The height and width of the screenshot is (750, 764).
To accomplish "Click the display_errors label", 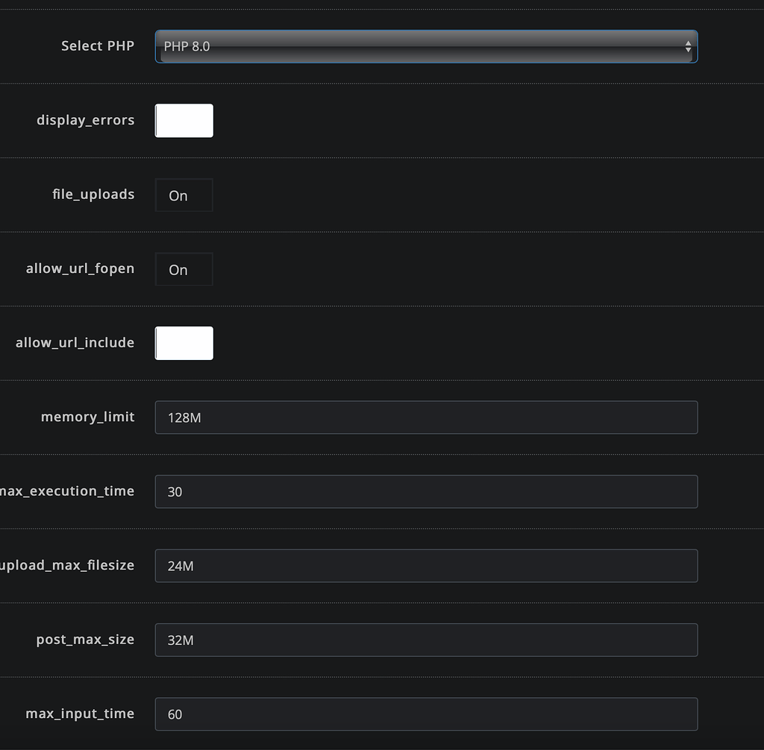I will click(85, 120).
